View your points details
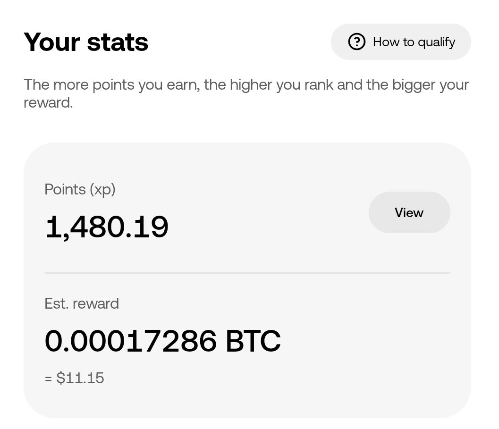The image size is (499, 429). [x=409, y=212]
